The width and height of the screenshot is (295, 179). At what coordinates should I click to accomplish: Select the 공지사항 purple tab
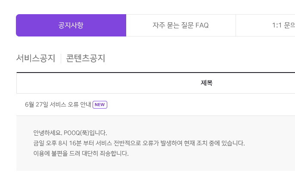click(x=71, y=25)
